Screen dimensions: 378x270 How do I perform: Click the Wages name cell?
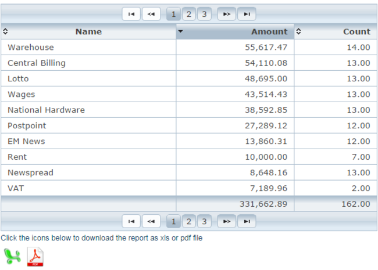(x=88, y=94)
